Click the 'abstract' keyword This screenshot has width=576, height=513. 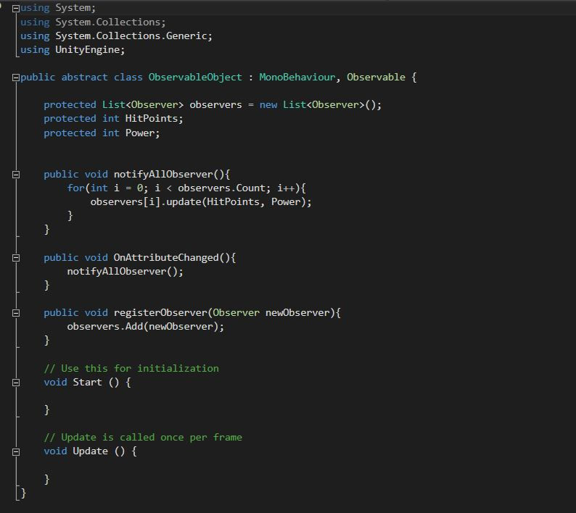coord(84,77)
